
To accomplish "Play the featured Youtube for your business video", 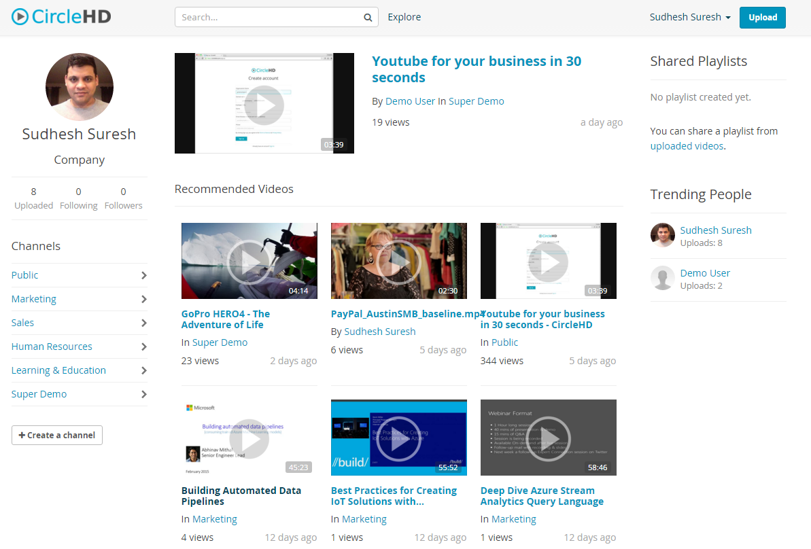I will click(x=264, y=103).
